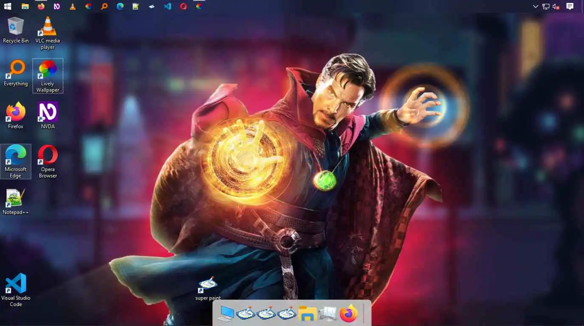Click the dock super paint icon beside the folder
This screenshot has height=326, width=584.
coord(286,314)
